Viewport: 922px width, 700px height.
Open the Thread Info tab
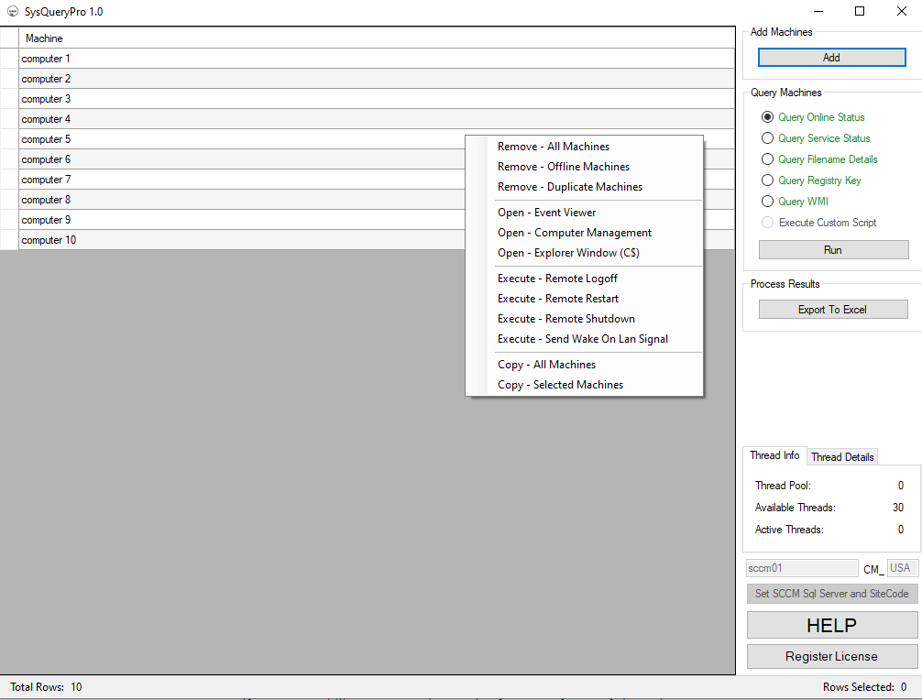pos(774,455)
